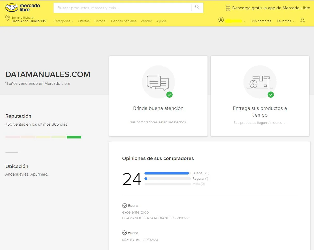The width and height of the screenshot is (314, 250).
Task: Click the yellow middle reputation bar segment
Action: [43, 137]
